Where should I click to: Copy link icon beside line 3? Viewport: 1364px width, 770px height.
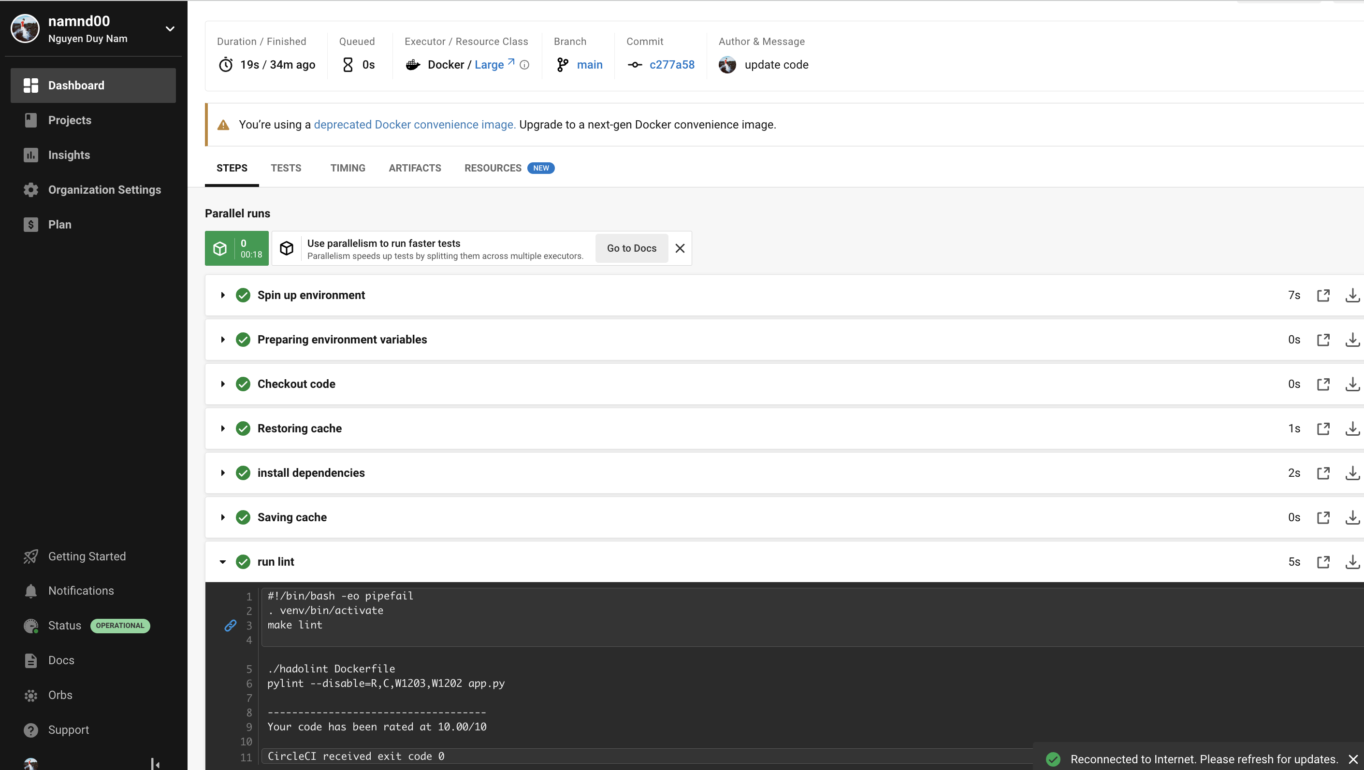[231, 626]
